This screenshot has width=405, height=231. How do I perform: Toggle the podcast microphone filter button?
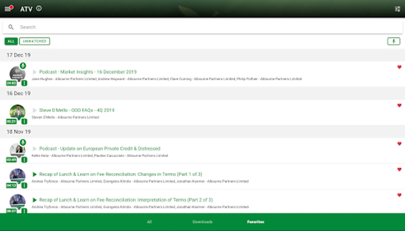click(x=393, y=41)
